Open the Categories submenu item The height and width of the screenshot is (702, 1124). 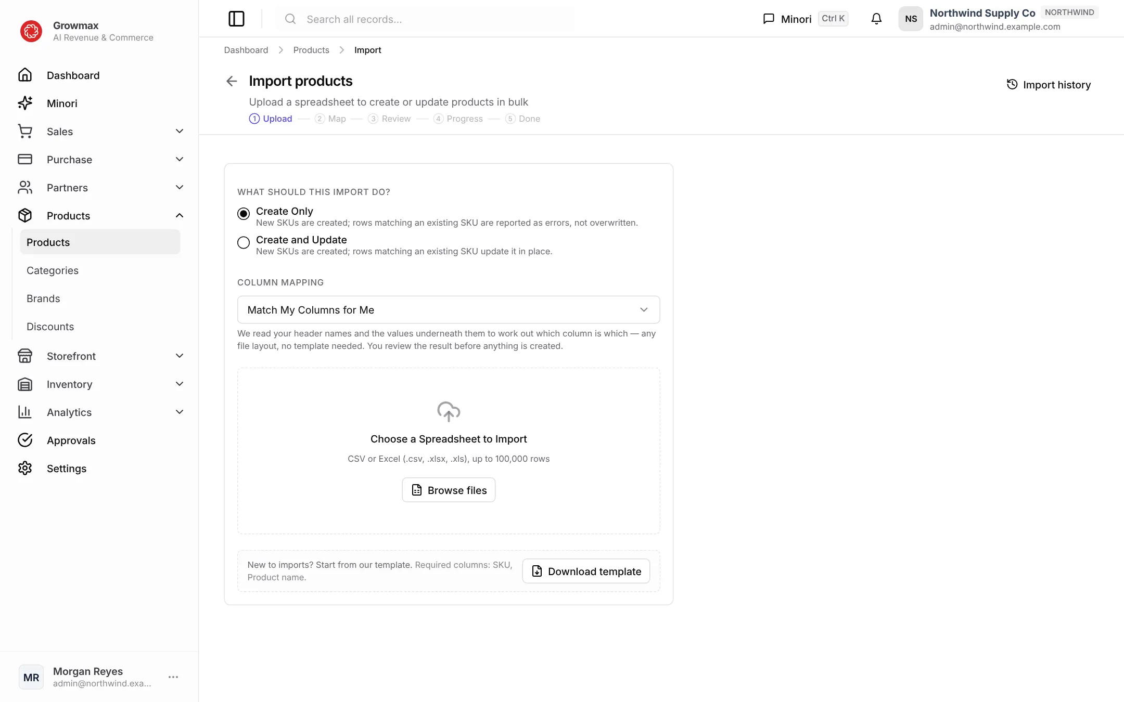tap(100, 270)
